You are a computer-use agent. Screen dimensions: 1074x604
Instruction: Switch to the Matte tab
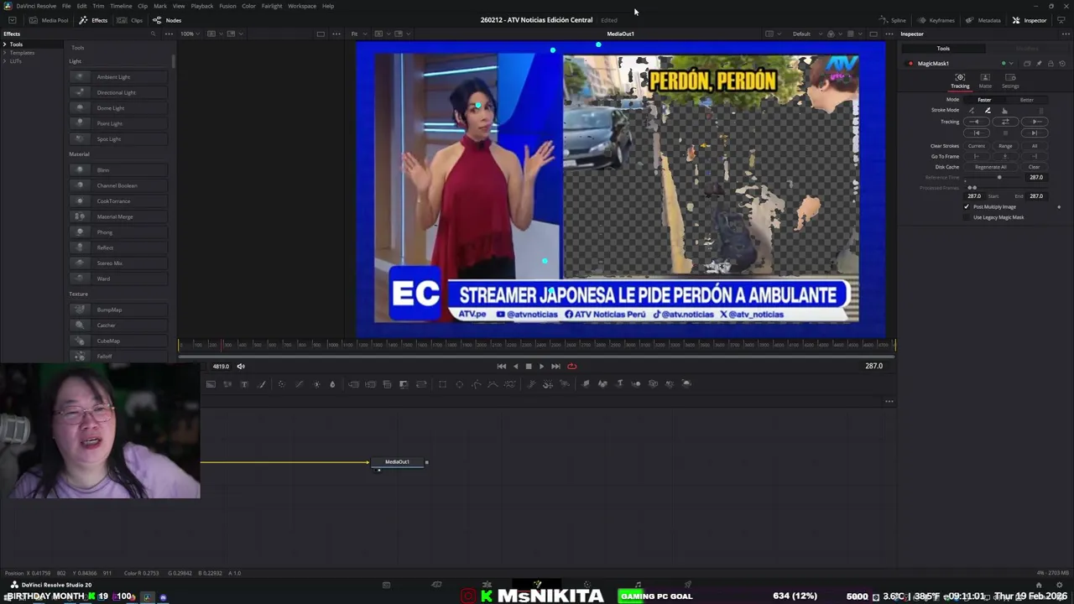[985, 81]
